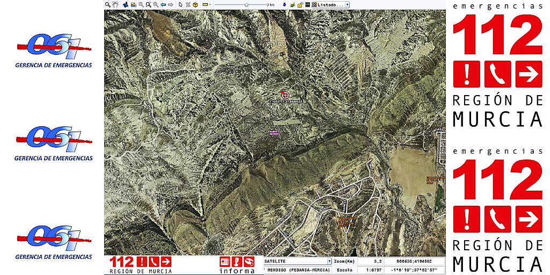Click the top 061 Gerencia de Emergencias logo

(x=54, y=50)
